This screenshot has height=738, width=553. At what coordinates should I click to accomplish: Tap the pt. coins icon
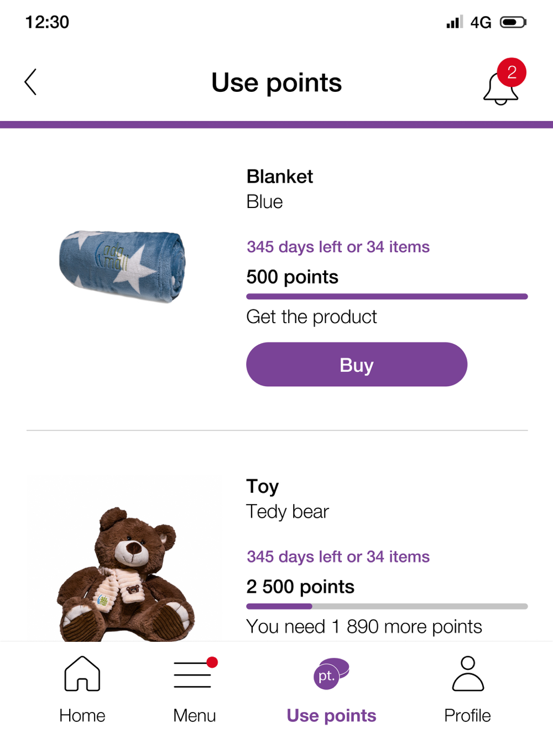point(331,673)
